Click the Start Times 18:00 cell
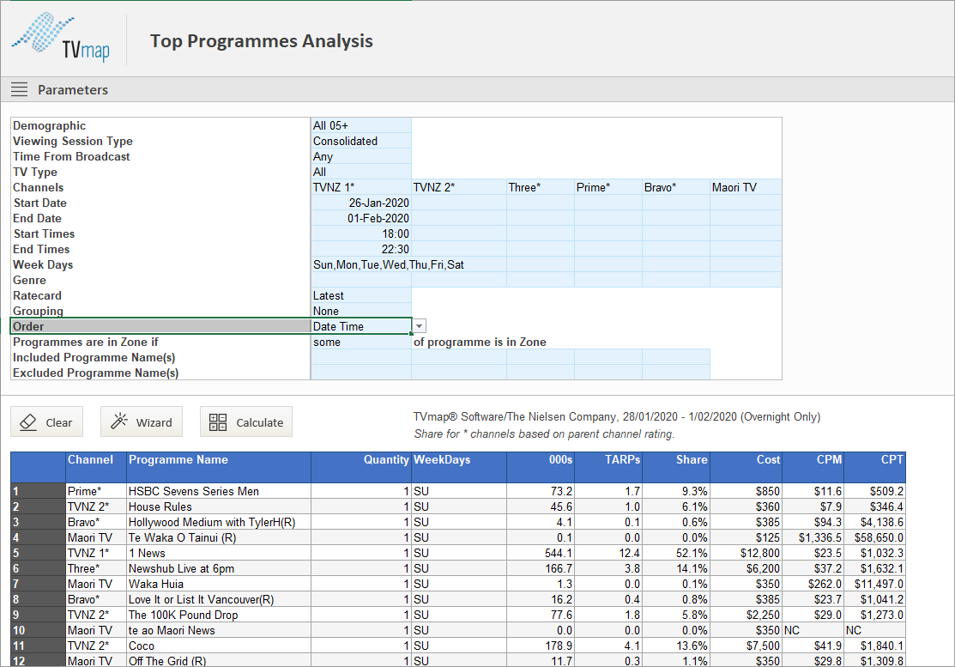This screenshot has height=667, width=955. tap(361, 233)
